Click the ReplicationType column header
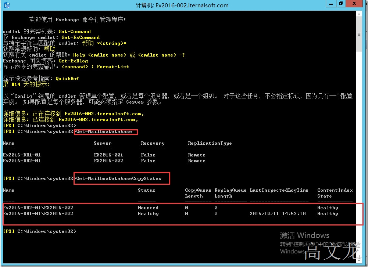This screenshot has height=267, width=368. pos(210,143)
